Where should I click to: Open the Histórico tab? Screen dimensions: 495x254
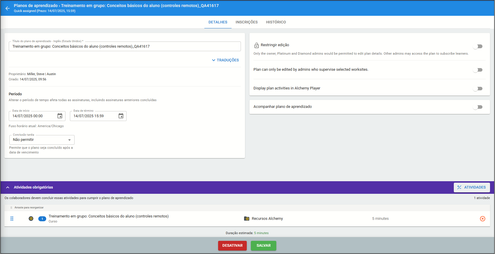(276, 22)
